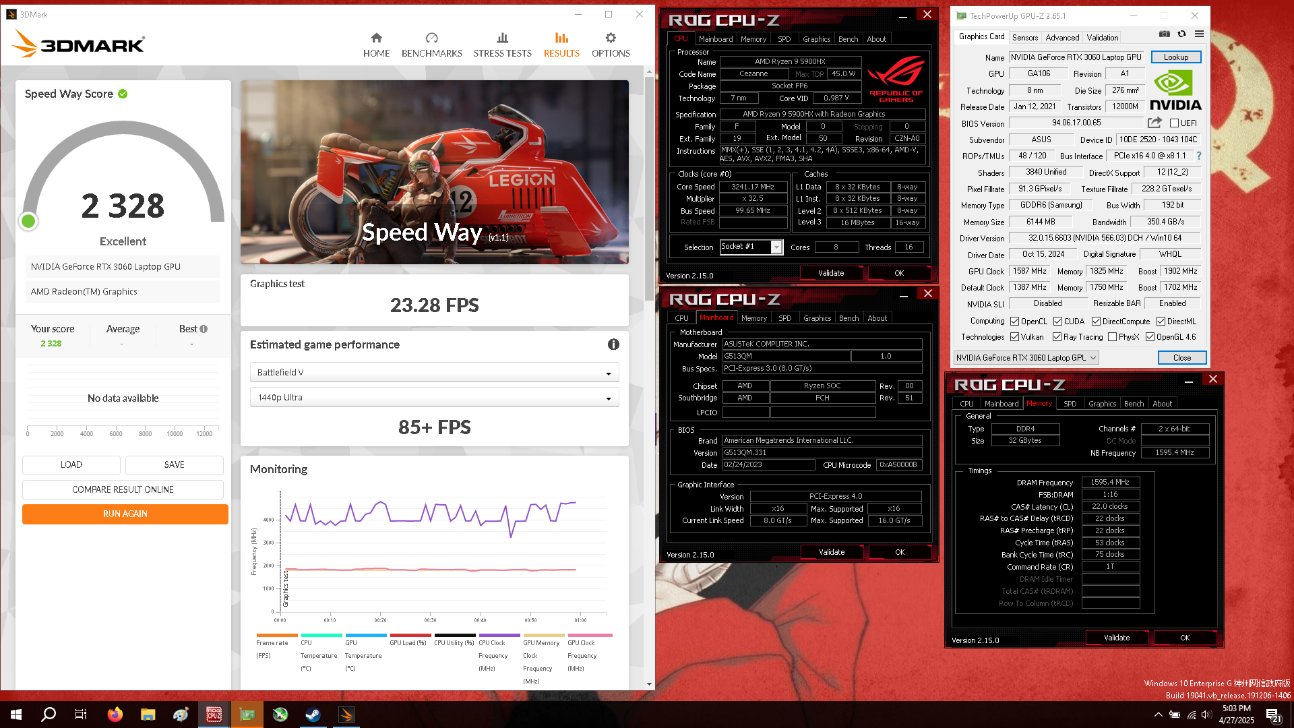Open Paint palette app from the taskbar
This screenshot has height=728, width=1294.
[x=181, y=715]
